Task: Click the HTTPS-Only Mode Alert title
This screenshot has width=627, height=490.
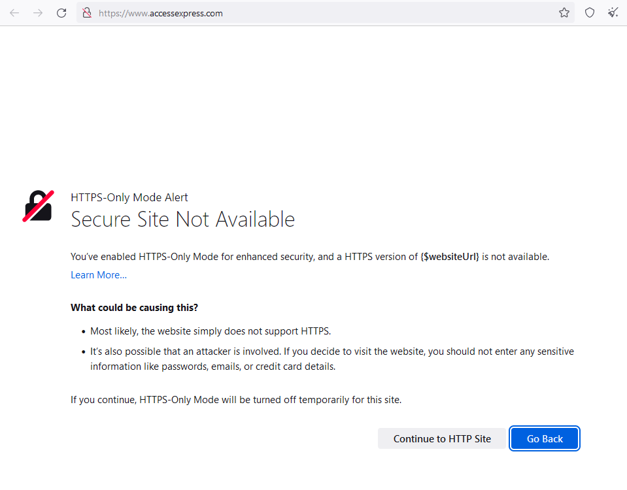Action: (129, 197)
